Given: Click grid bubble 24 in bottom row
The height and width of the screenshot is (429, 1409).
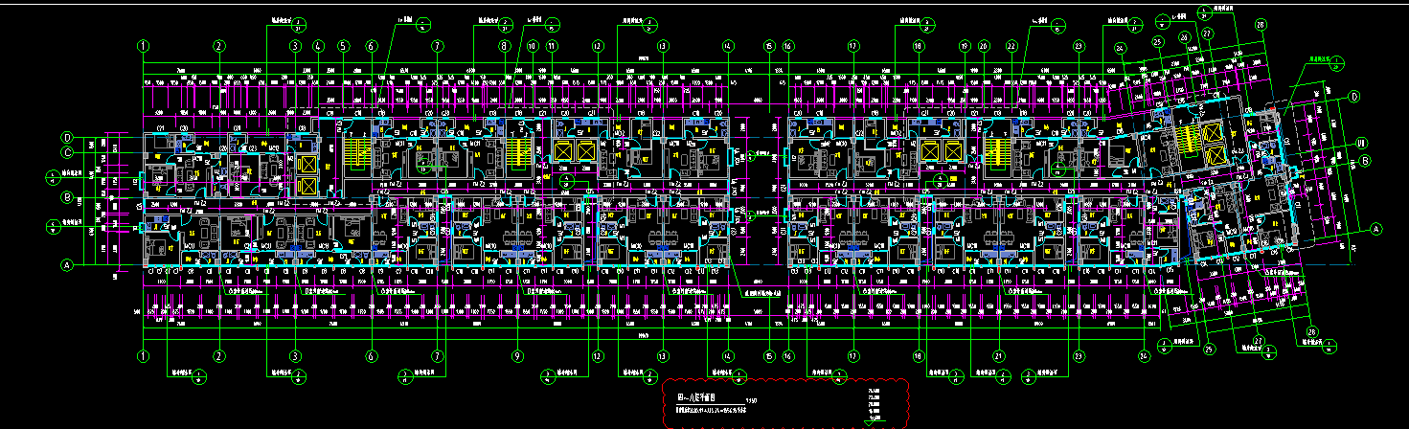Looking at the screenshot, I should pyautogui.click(x=1145, y=356).
